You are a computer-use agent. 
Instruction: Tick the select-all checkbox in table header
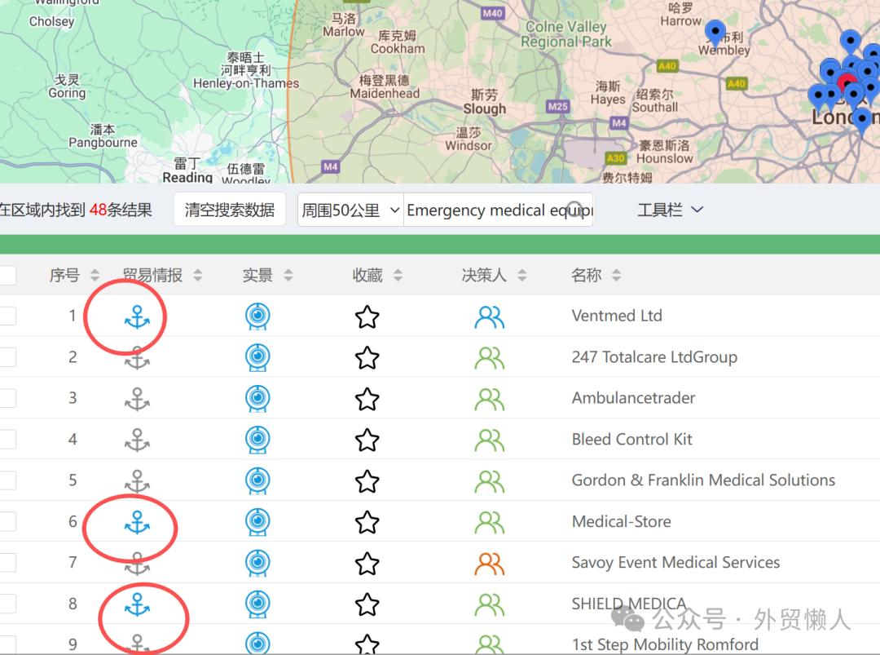coord(7,275)
